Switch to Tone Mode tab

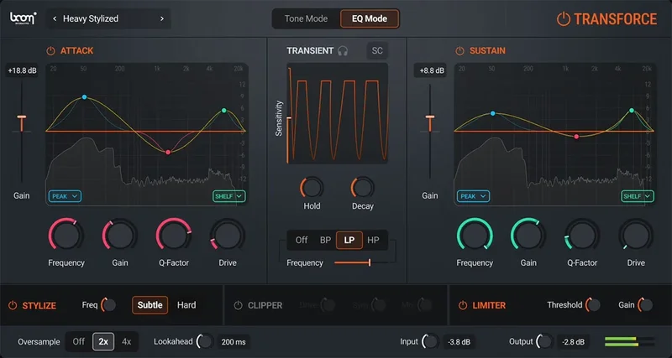coord(306,18)
